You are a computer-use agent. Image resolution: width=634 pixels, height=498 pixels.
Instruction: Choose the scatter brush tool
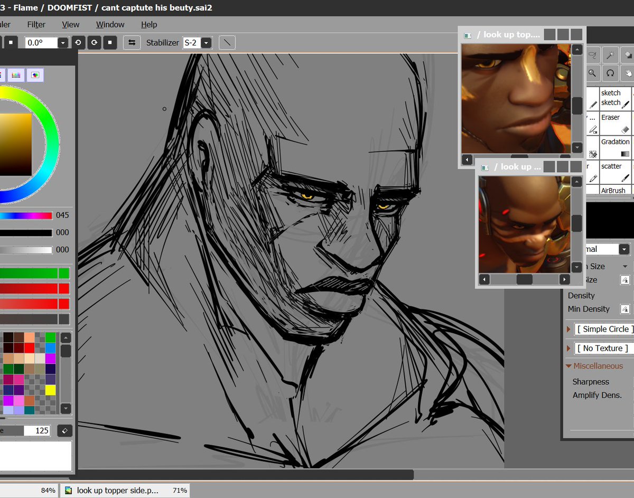616,172
